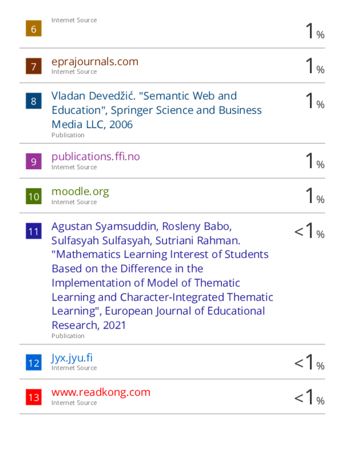This screenshot has height=453, width=350.
Task: Click the navy number 11 source badge
Action: click(x=33, y=231)
